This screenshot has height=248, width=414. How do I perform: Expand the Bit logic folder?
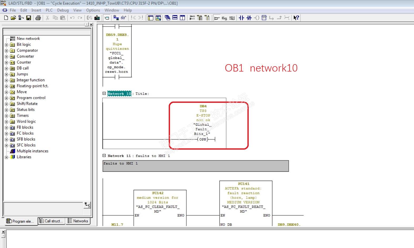[7, 45]
